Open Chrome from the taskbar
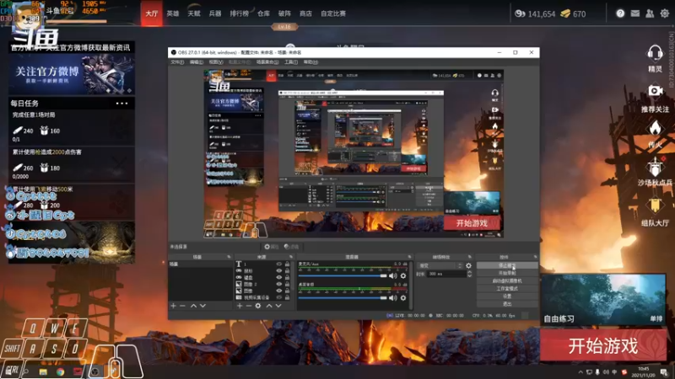Image resolution: width=675 pixels, height=379 pixels. point(60,371)
